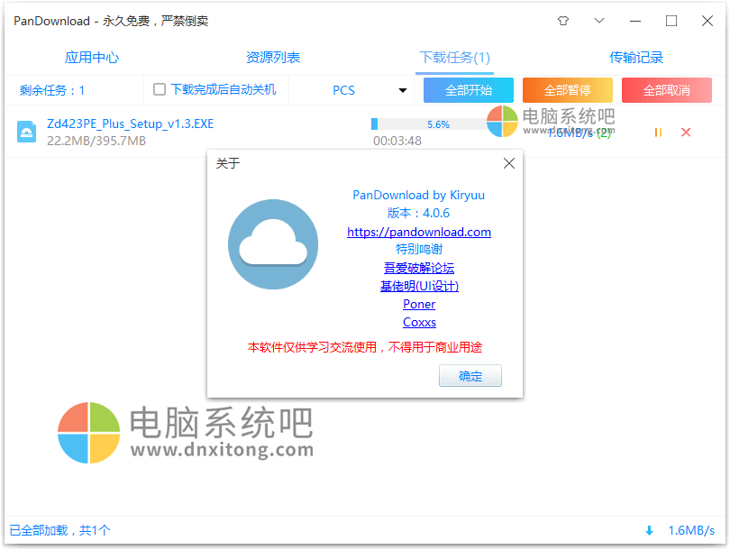Open the 下载任务(1) tab

454,58
